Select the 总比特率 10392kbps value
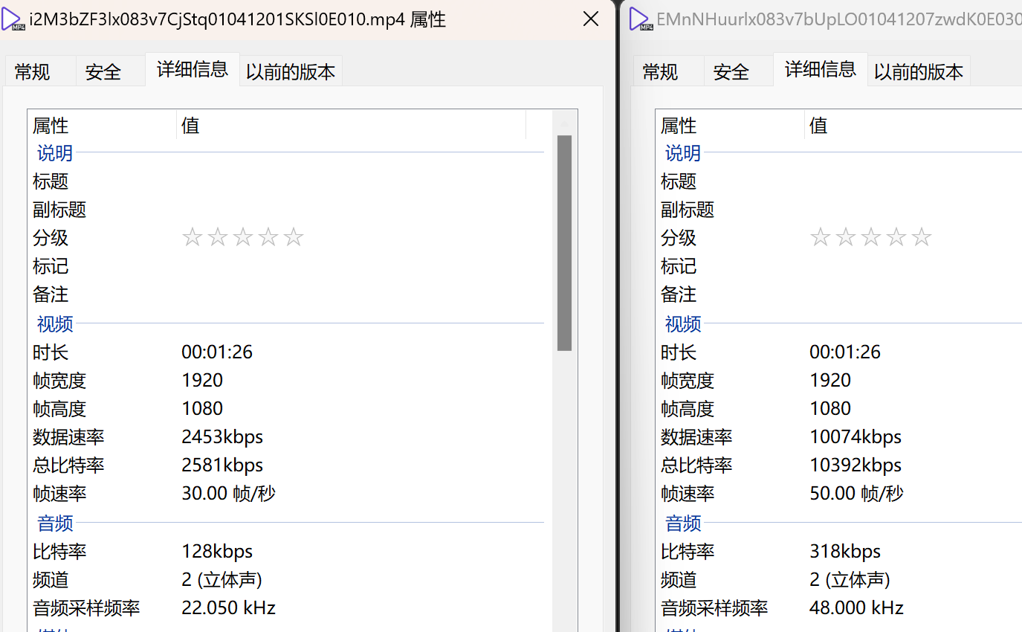This screenshot has height=632, width=1022. tap(856, 465)
